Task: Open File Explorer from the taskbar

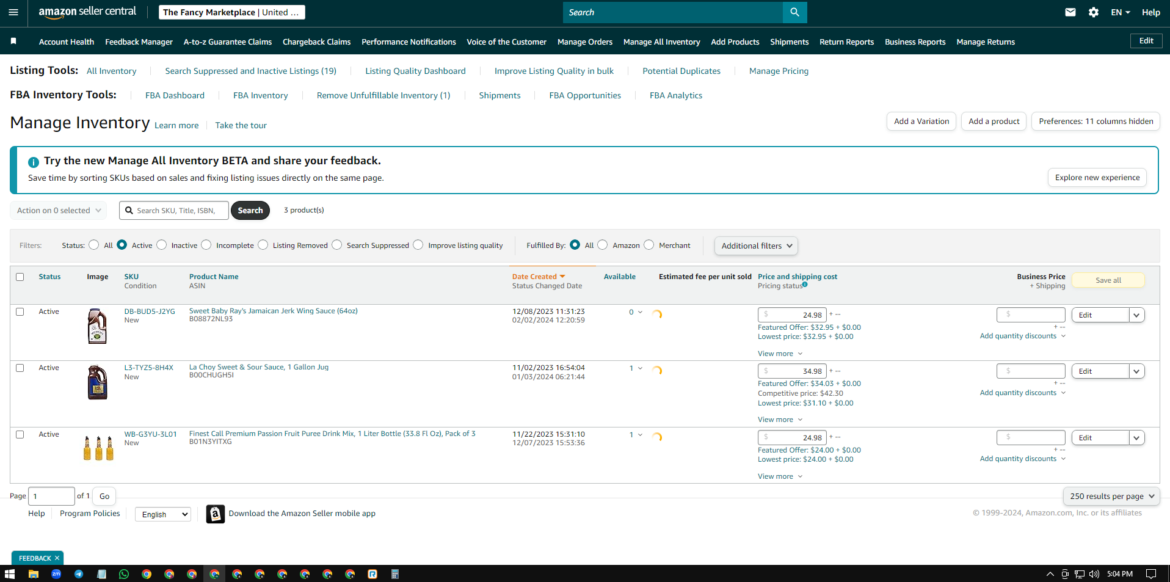Action: tap(34, 574)
